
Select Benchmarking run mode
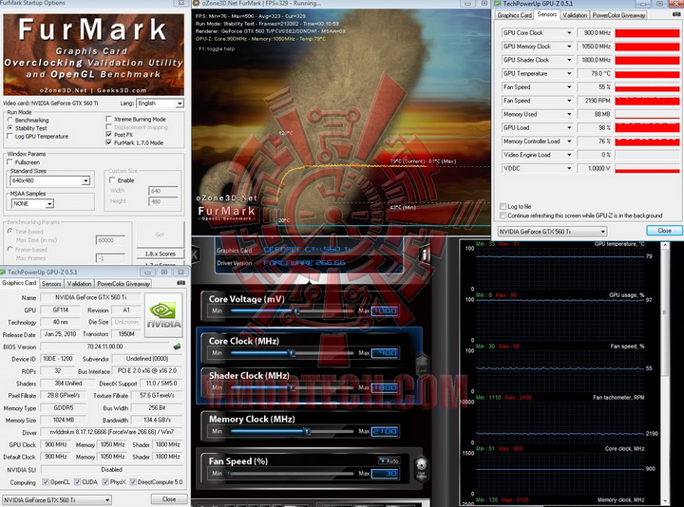point(10,120)
